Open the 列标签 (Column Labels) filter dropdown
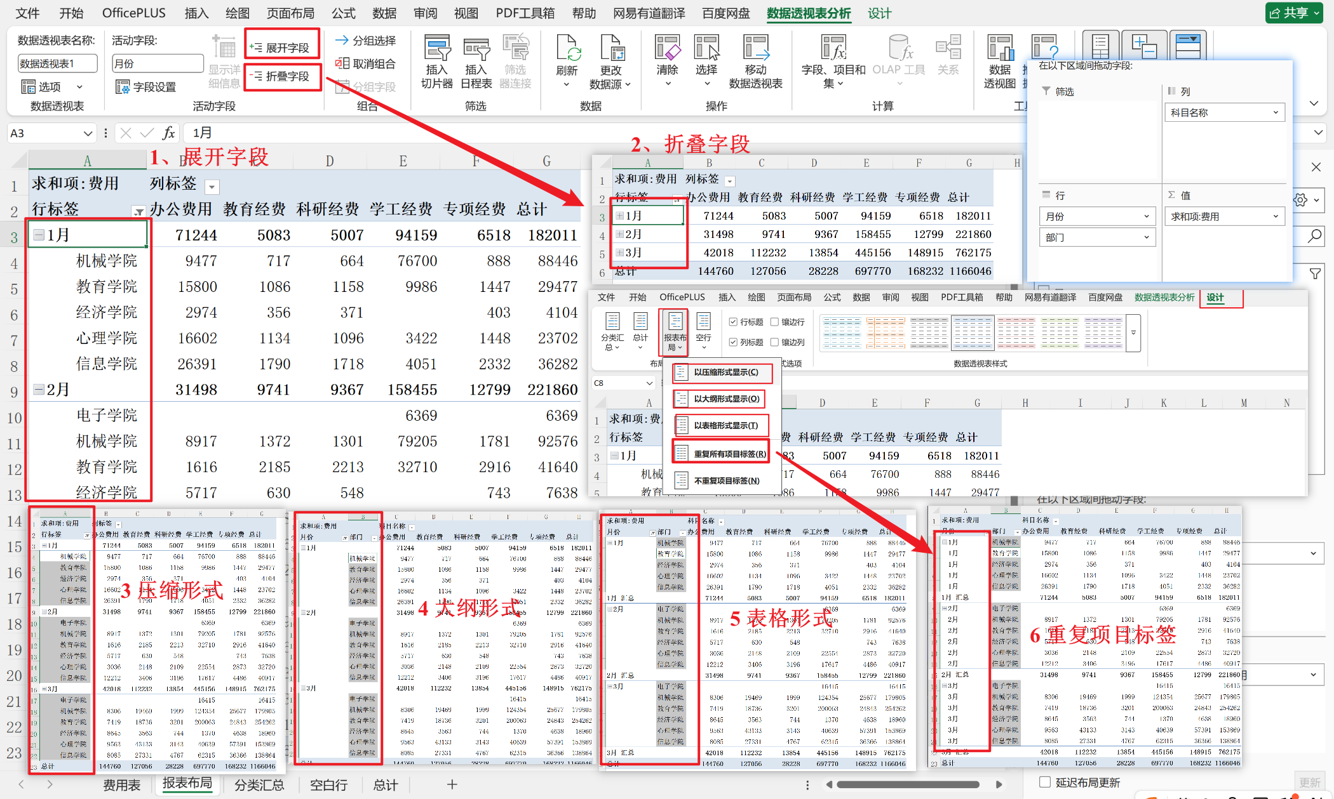 (x=212, y=187)
